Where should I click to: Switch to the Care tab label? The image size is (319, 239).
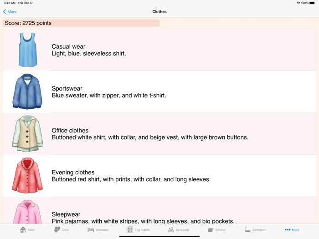pyautogui.click(x=65, y=230)
